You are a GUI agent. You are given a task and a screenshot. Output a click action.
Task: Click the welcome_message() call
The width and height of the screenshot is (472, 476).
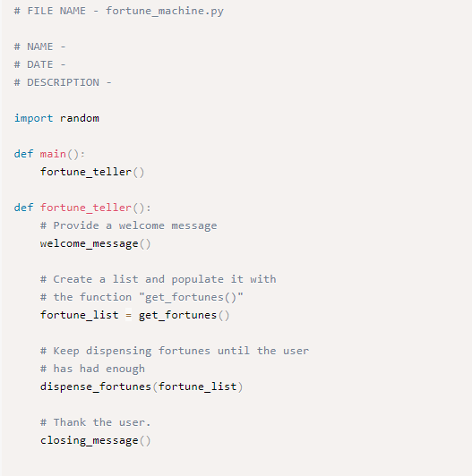(96, 243)
